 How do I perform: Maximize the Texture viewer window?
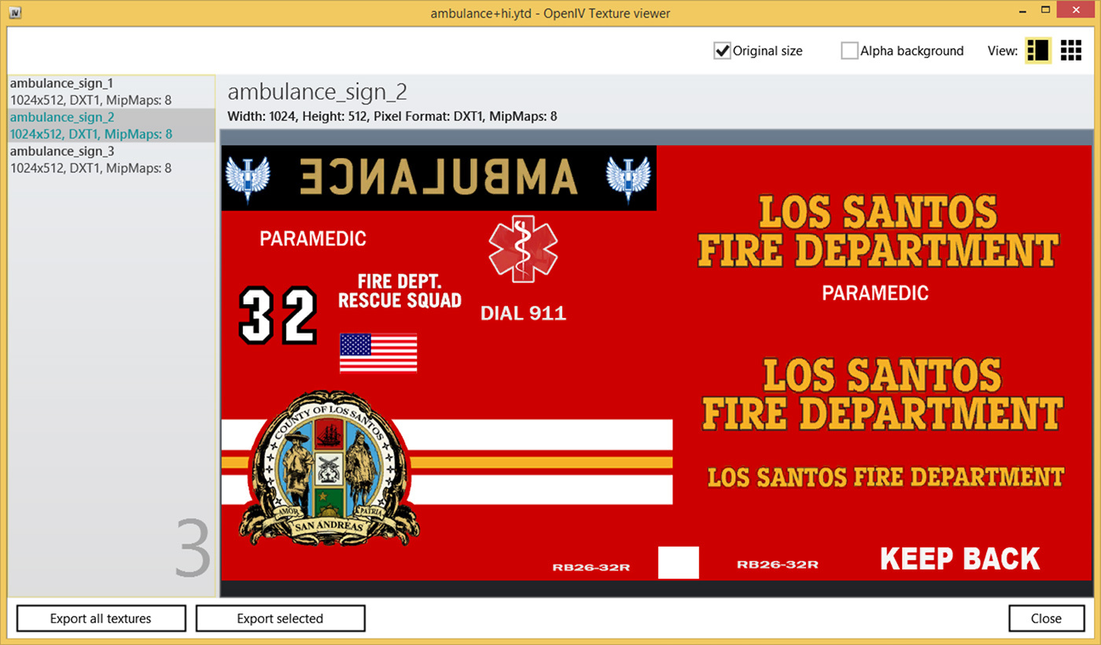click(x=1045, y=11)
